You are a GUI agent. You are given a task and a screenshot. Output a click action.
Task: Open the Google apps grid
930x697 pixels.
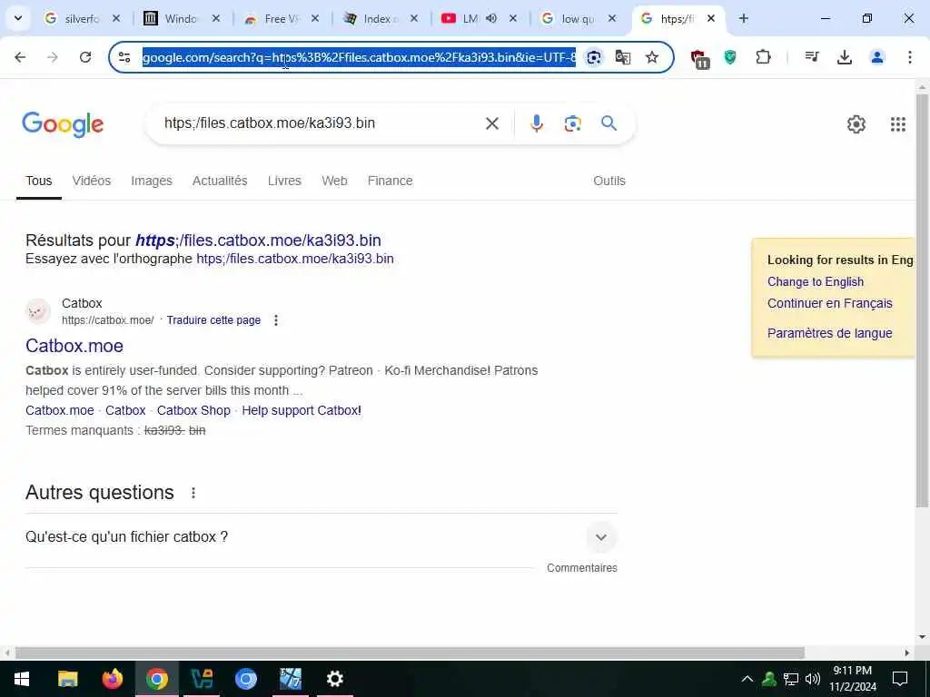[898, 123]
